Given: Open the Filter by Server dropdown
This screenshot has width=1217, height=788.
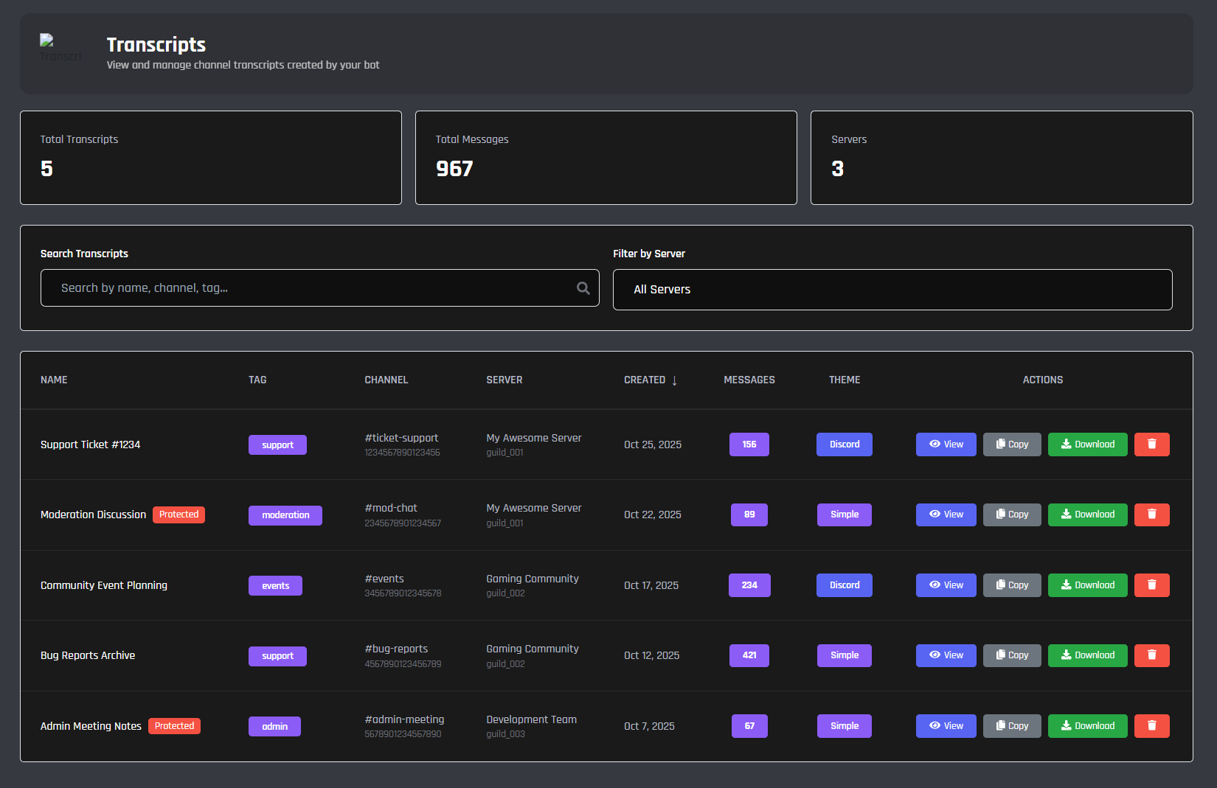Looking at the screenshot, I should (x=892, y=290).
